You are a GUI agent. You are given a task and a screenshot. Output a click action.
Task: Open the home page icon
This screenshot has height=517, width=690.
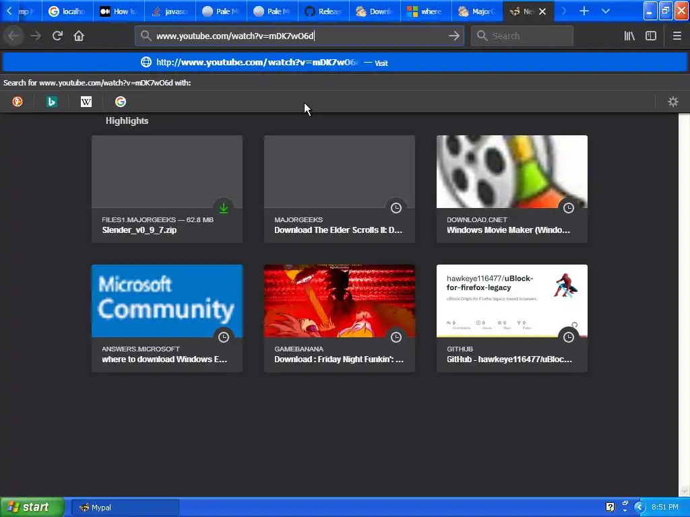[x=79, y=36]
